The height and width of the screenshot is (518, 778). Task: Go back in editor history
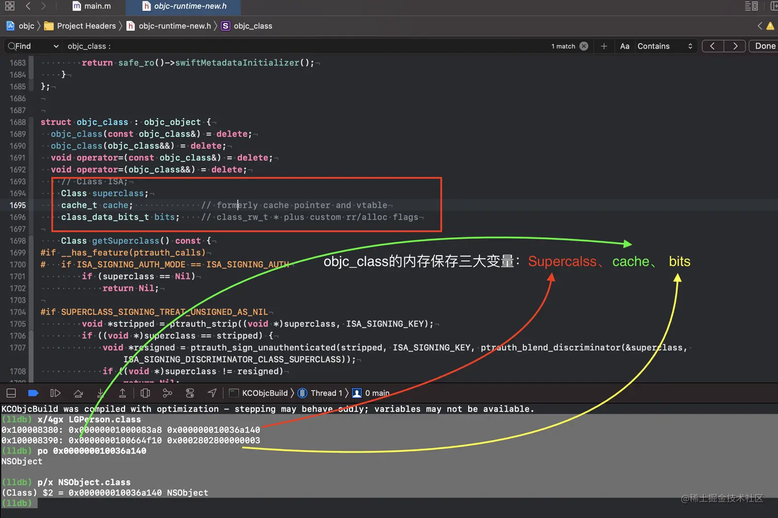28,6
